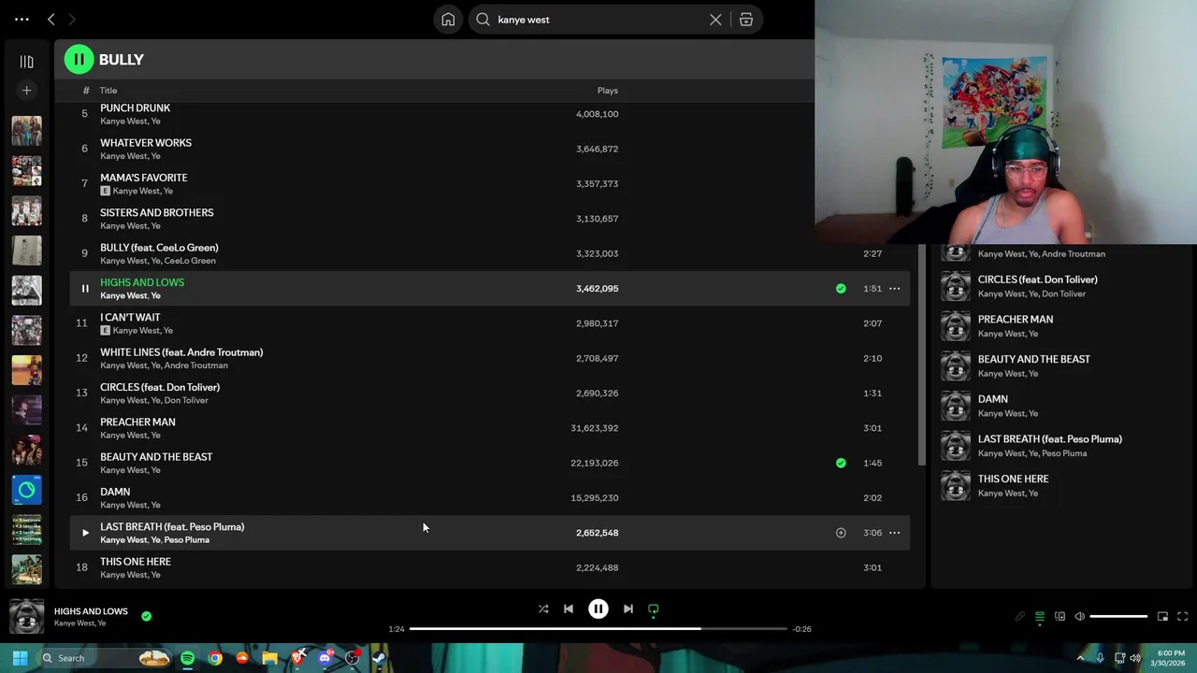Open Google Chrome from taskbar
This screenshot has height=673, width=1197.
coord(215,658)
